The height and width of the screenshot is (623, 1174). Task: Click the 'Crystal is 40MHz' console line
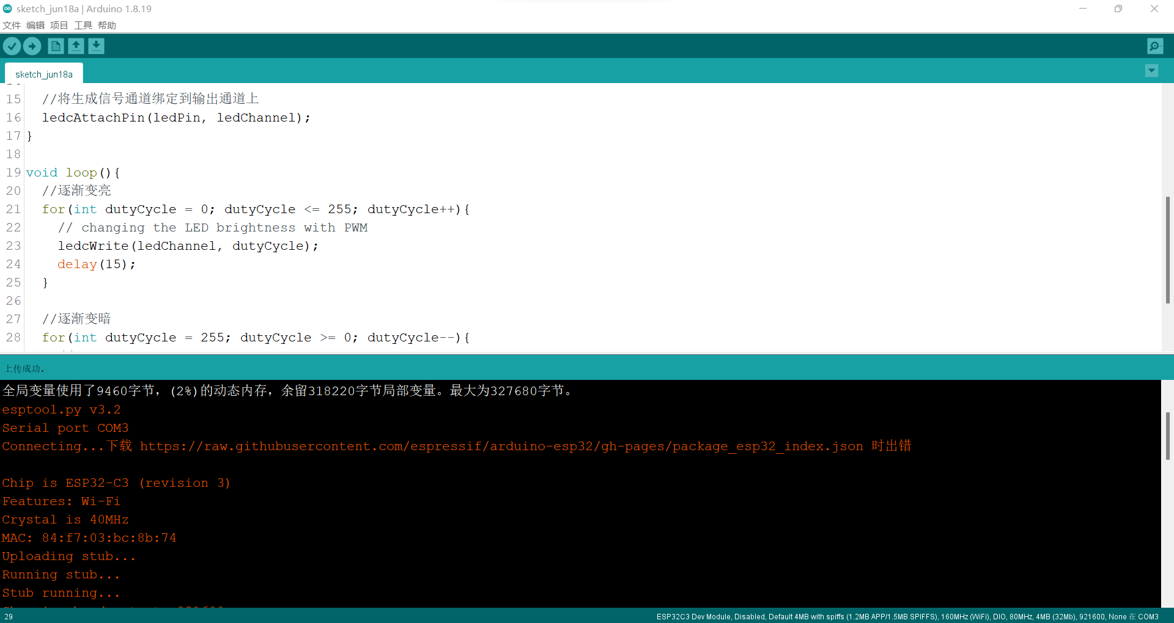[x=65, y=520]
